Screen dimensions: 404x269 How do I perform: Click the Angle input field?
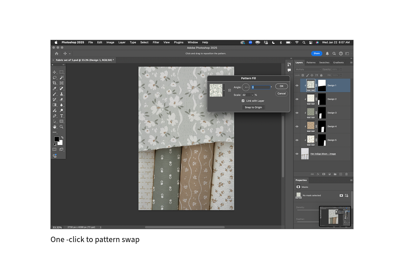click(x=261, y=87)
